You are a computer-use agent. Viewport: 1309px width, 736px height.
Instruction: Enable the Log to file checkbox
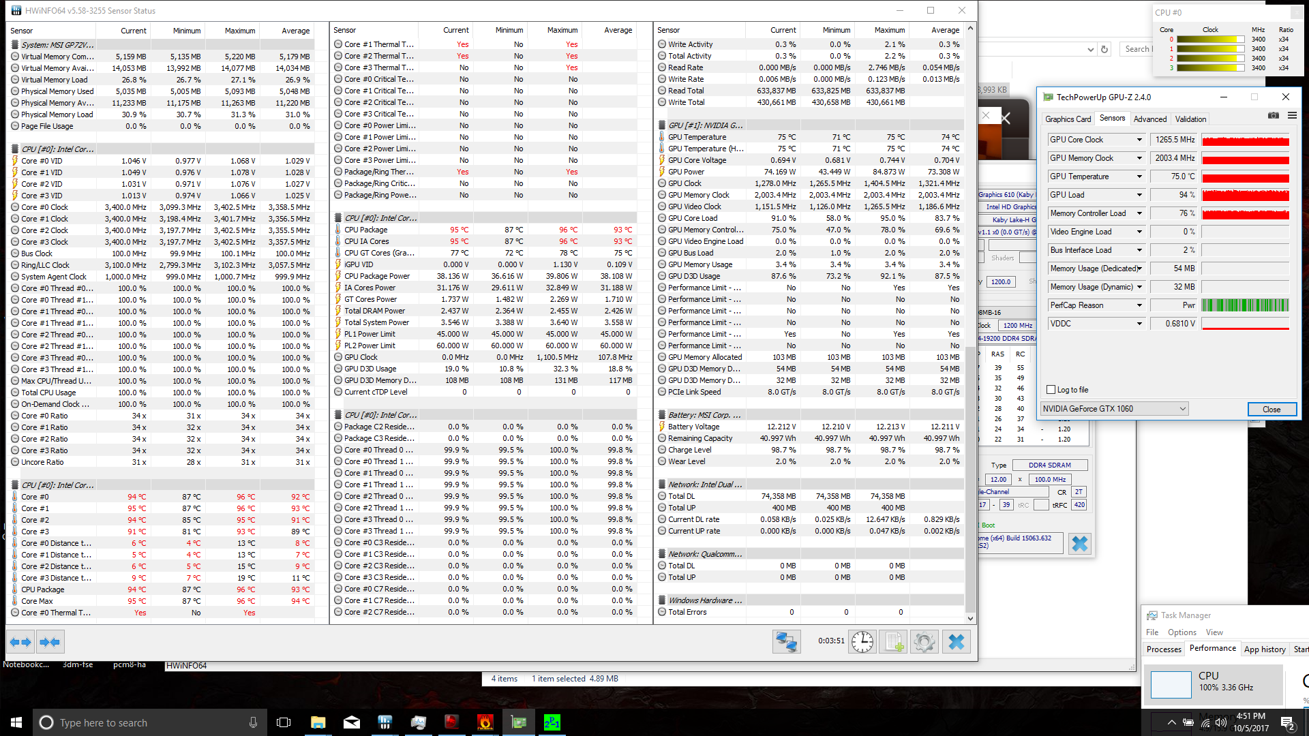tap(1051, 390)
